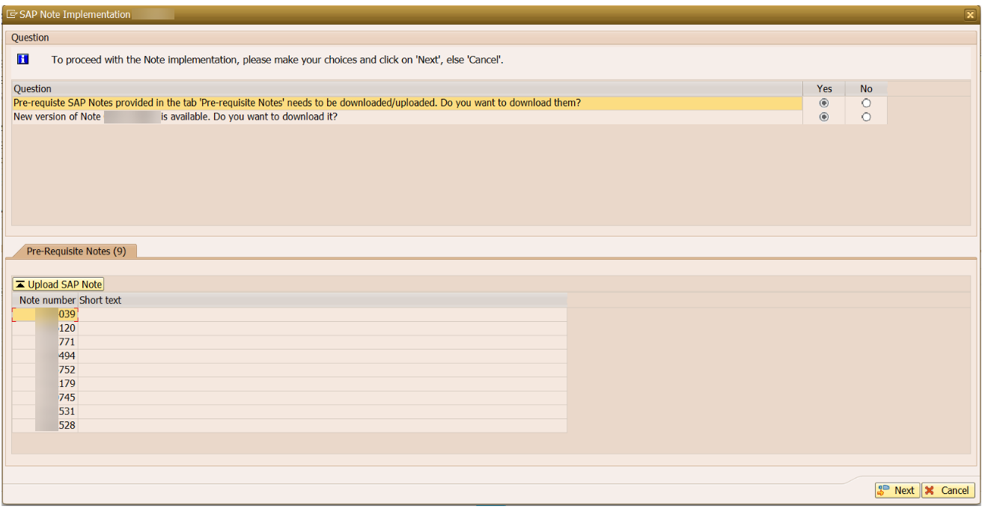The width and height of the screenshot is (985, 509).
Task: Select No for downloading pre-requisite SAP Notes
Action: click(x=866, y=103)
